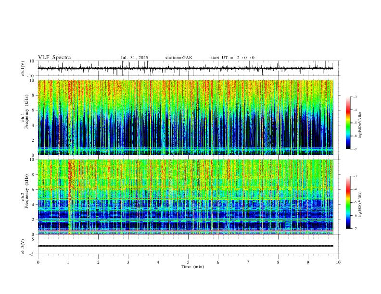The height and width of the screenshot is (294, 381).
Task: Click the 'Time (min)' axis label
Action: click(x=192, y=267)
